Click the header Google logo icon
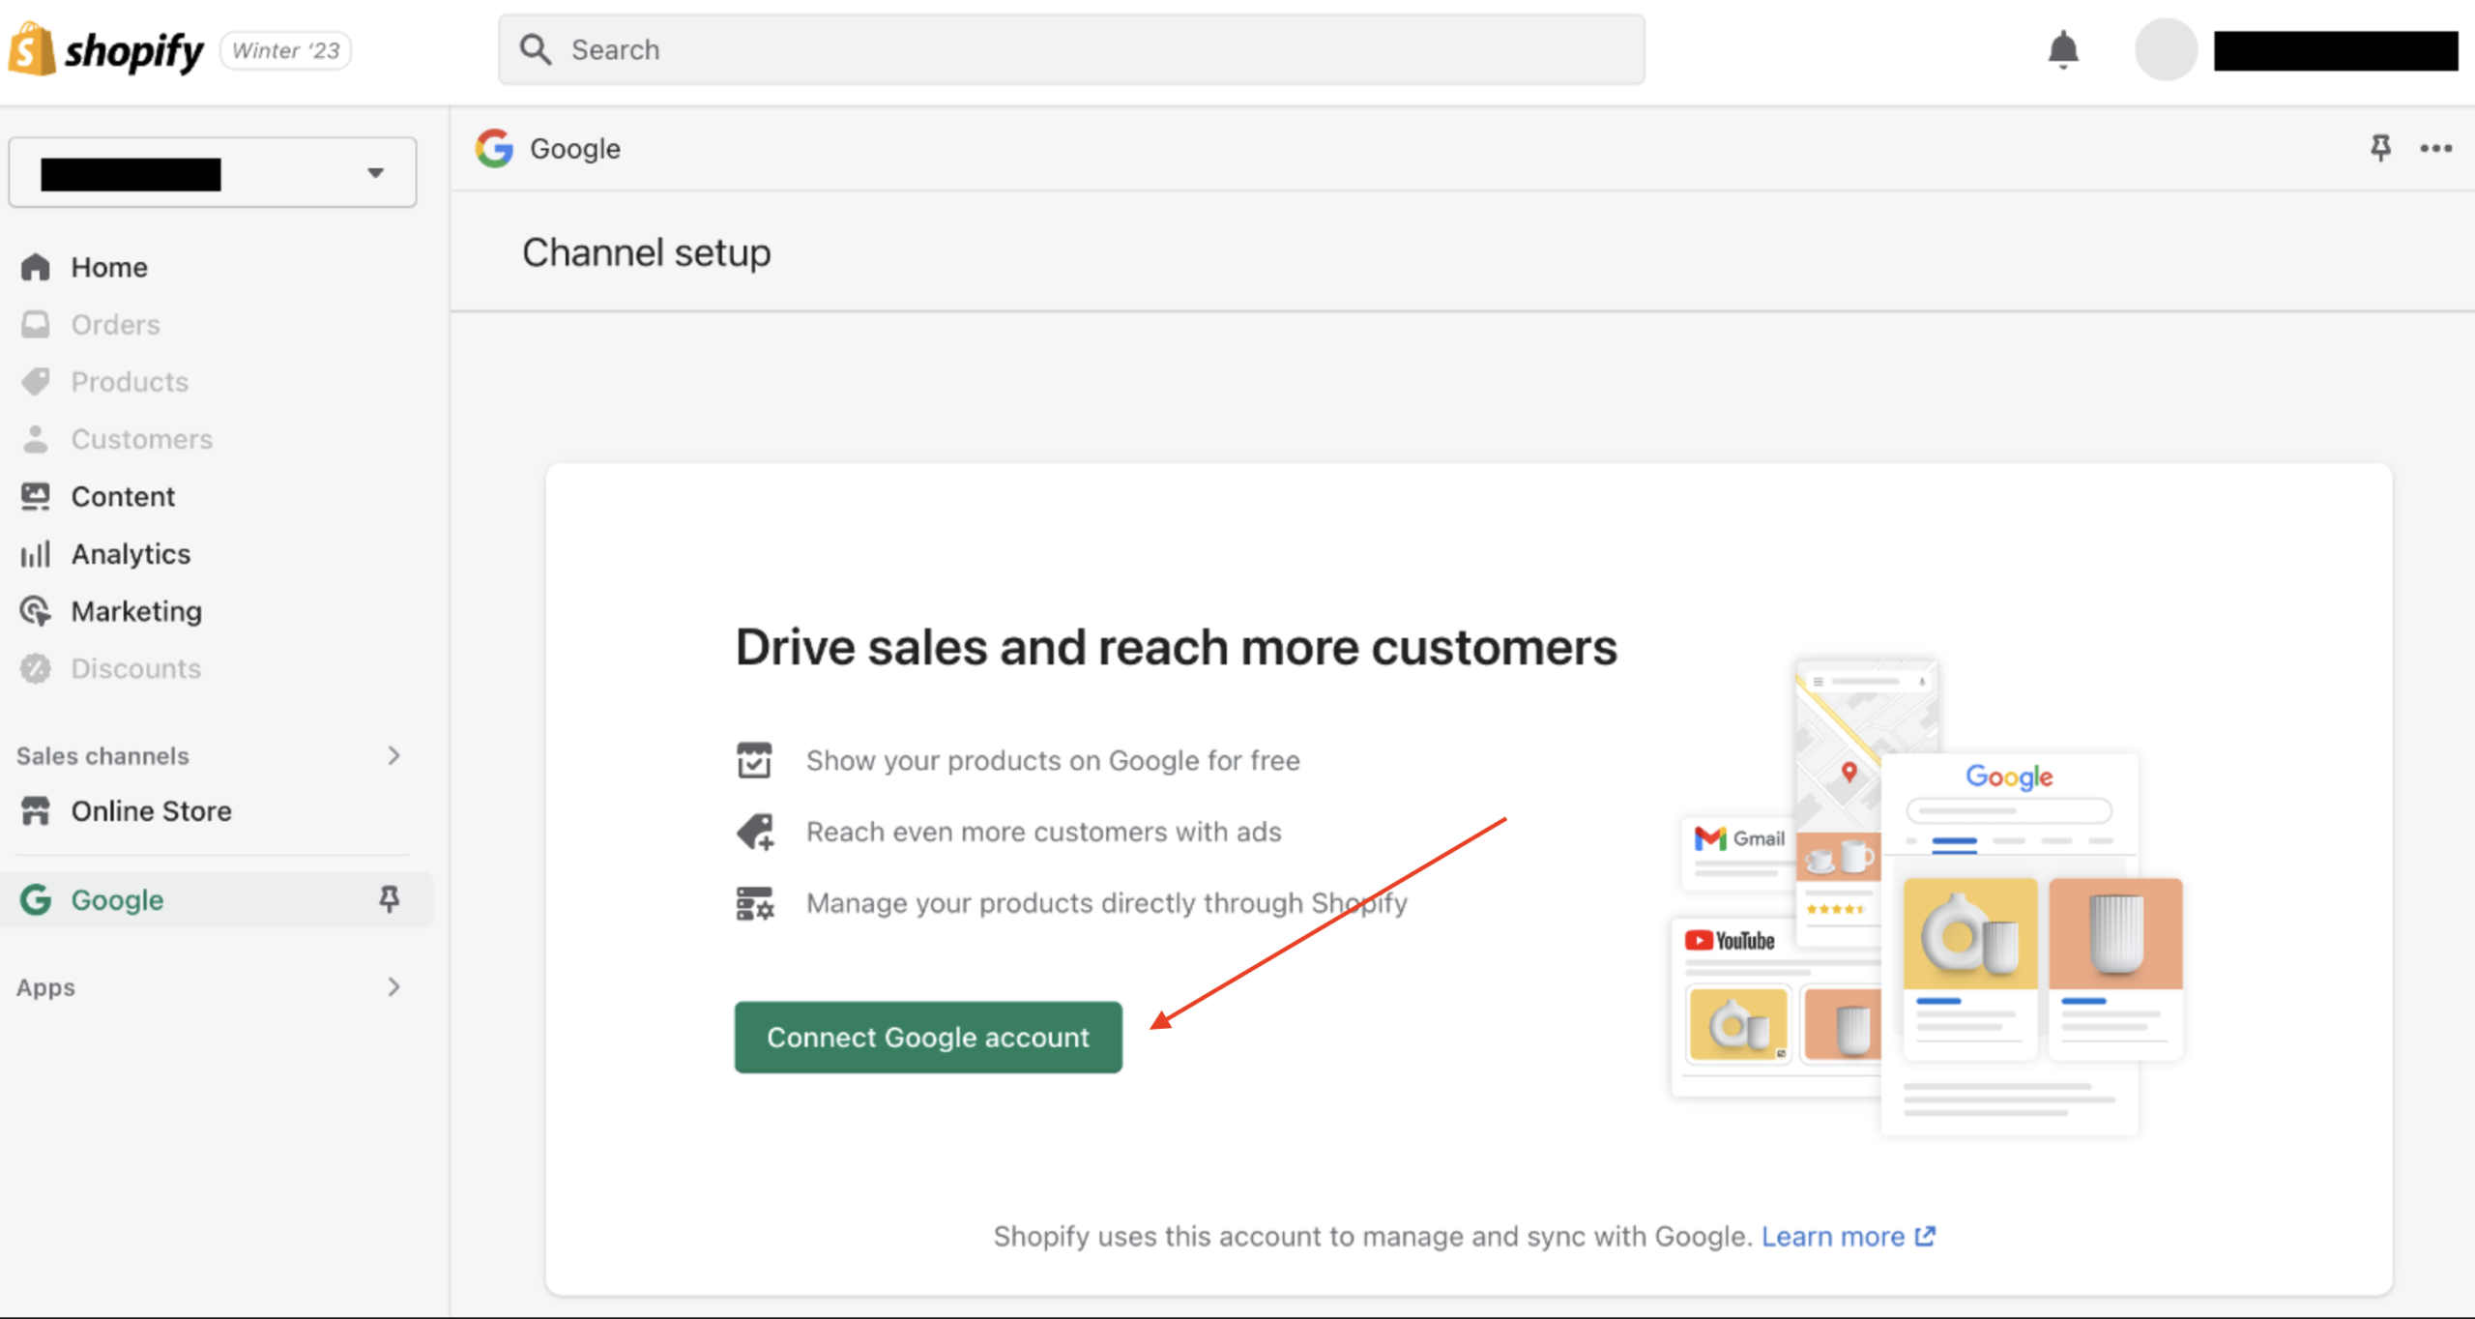 (494, 148)
